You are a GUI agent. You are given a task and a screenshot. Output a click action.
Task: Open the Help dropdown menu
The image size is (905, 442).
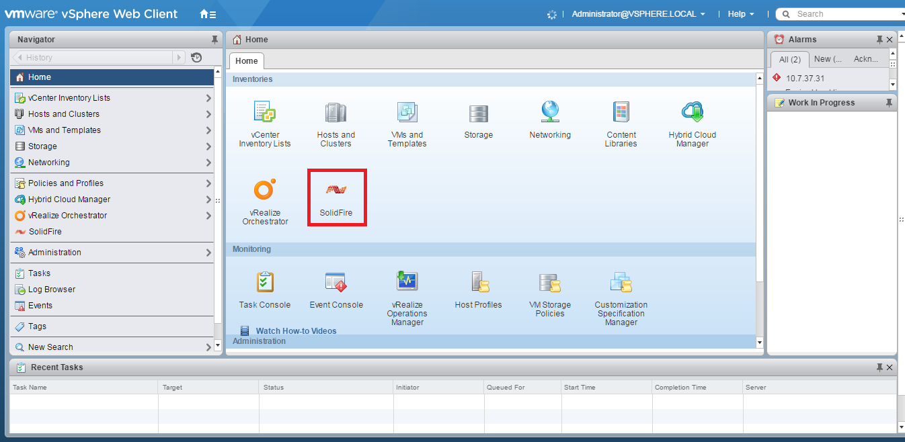(741, 14)
